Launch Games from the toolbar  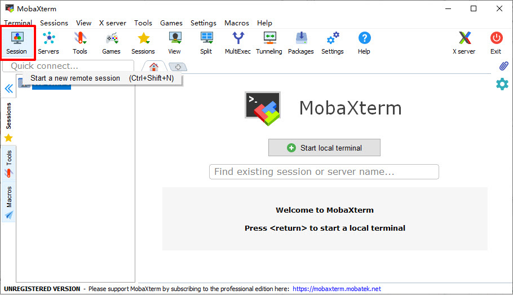(x=111, y=42)
